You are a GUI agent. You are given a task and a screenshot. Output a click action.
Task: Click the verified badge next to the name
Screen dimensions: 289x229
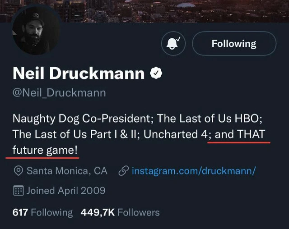156,73
